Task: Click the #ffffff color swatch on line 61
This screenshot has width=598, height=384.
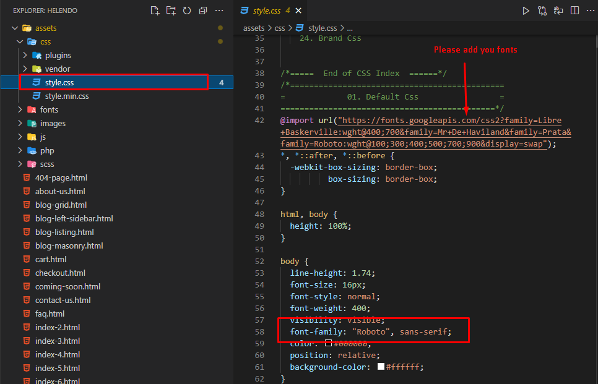Action: click(x=381, y=367)
